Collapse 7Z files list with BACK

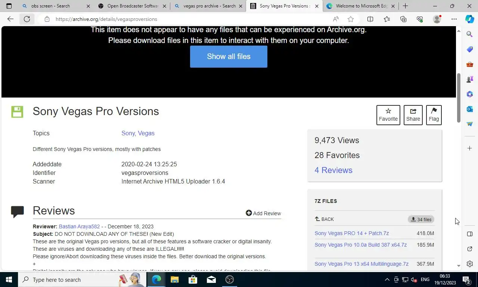point(324,219)
